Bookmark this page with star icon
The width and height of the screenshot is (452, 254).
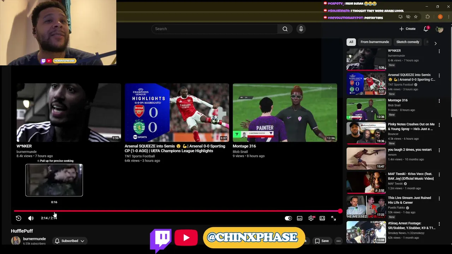[x=416, y=17]
